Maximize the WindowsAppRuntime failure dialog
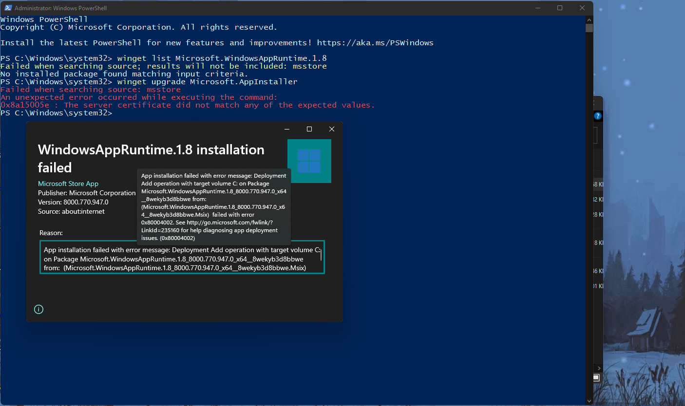Image resolution: width=685 pixels, height=406 pixels. (x=309, y=129)
